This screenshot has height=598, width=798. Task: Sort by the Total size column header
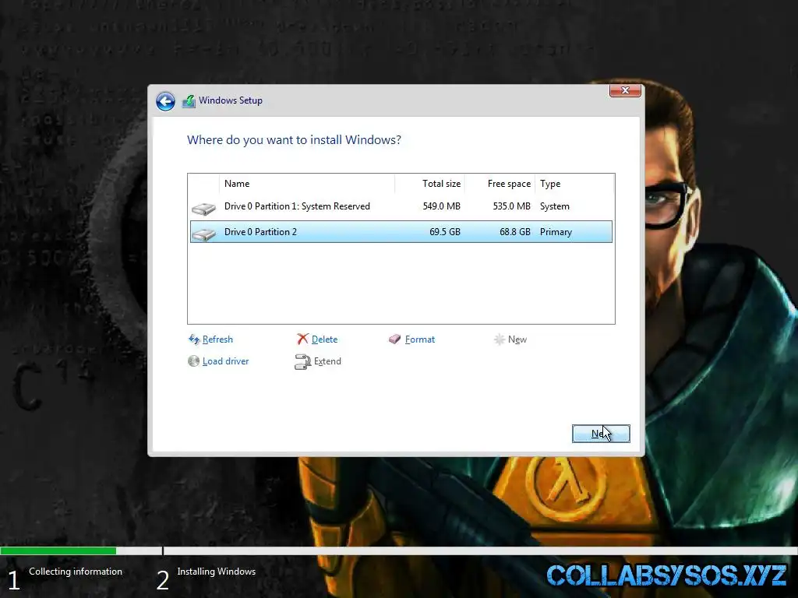[430, 184]
